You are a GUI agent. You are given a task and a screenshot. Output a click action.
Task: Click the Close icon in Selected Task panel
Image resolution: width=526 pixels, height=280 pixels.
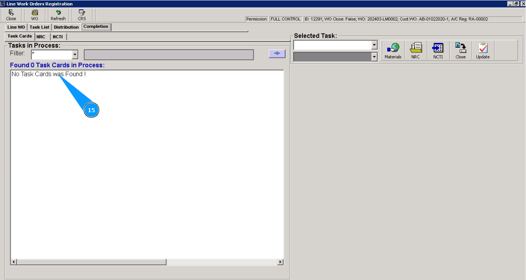tap(460, 50)
